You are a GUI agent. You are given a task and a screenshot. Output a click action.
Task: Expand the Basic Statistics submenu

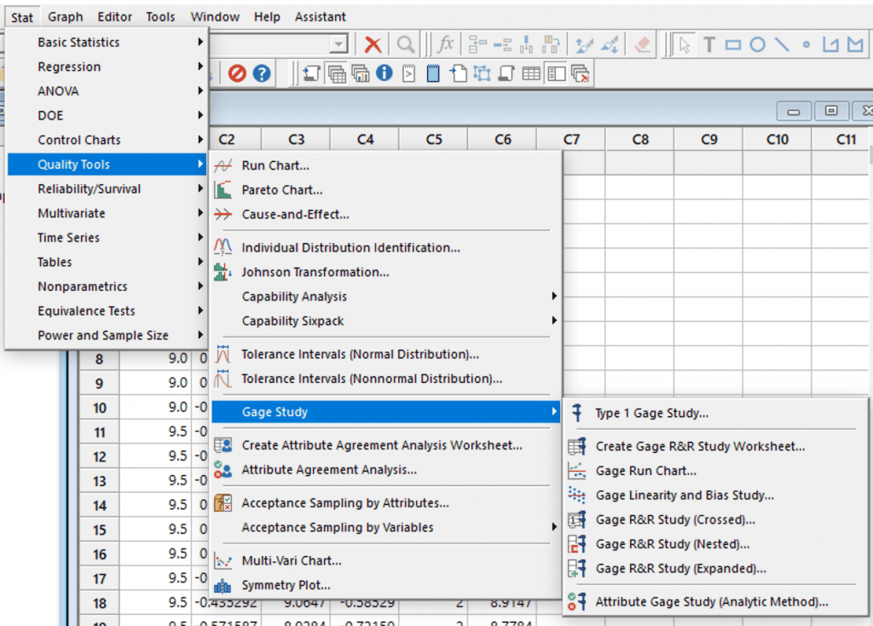(x=107, y=43)
